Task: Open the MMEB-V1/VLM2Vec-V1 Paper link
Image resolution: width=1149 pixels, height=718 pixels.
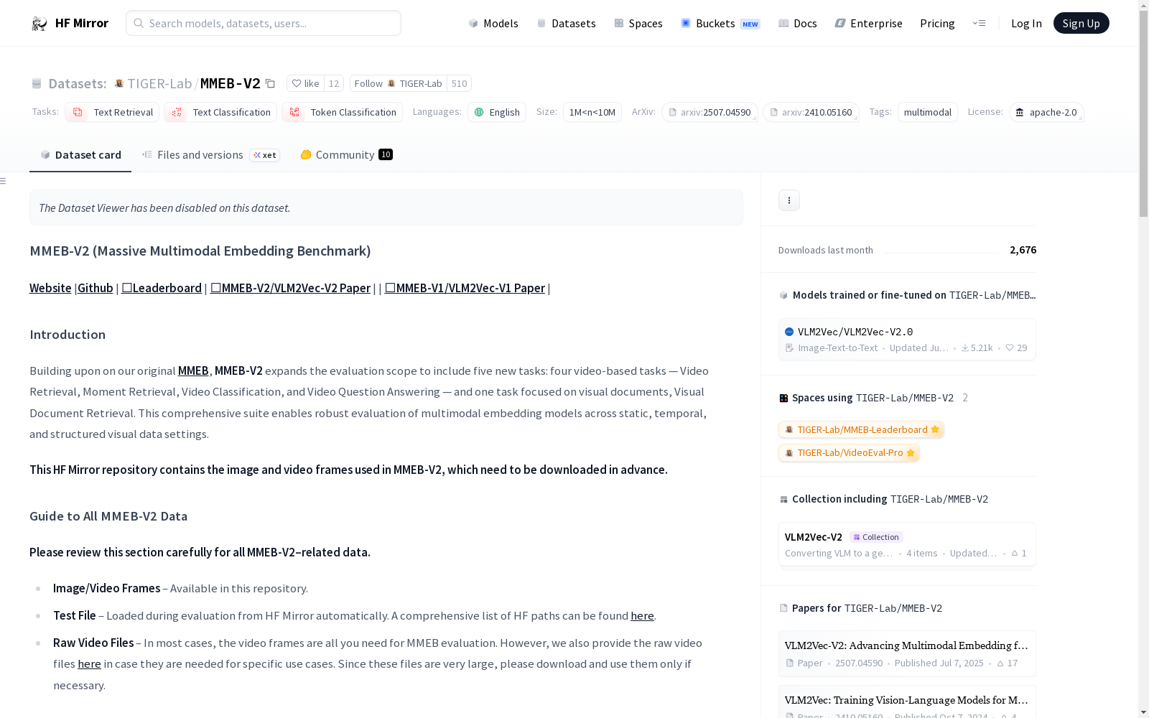Action: pyautogui.click(x=465, y=288)
